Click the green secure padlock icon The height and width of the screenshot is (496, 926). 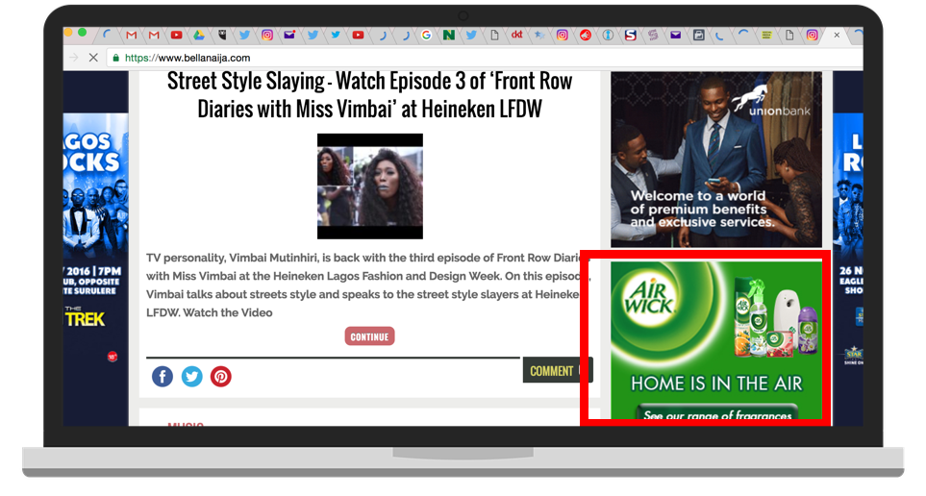point(115,58)
